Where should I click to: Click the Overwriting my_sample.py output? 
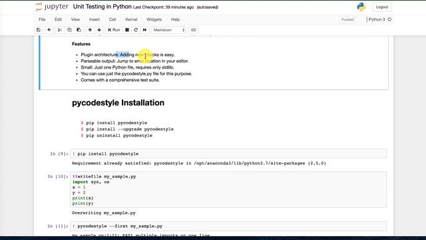[104, 213]
